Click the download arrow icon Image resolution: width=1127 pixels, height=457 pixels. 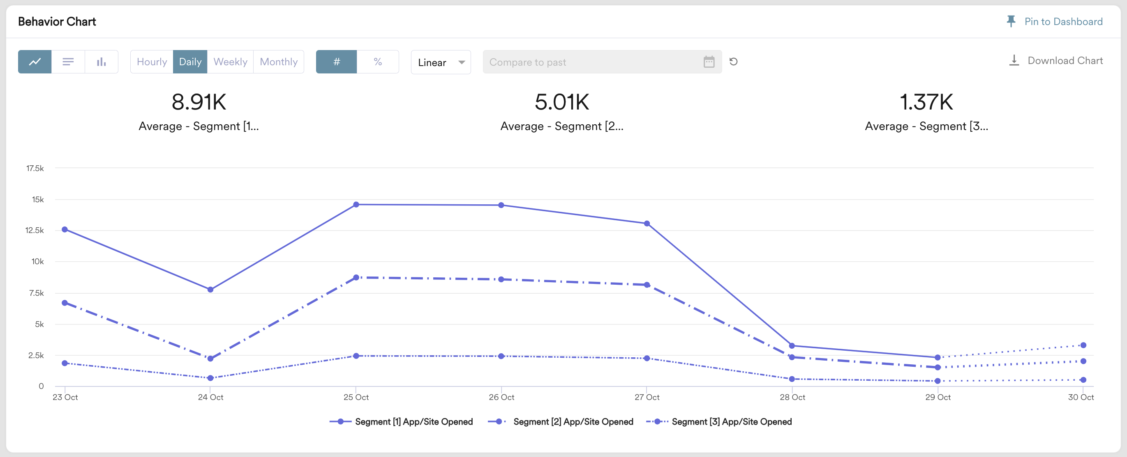pyautogui.click(x=1014, y=61)
